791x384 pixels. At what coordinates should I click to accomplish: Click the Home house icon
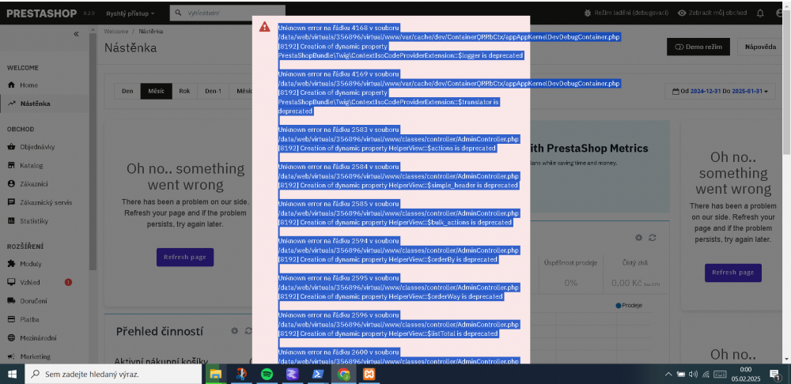coord(11,85)
